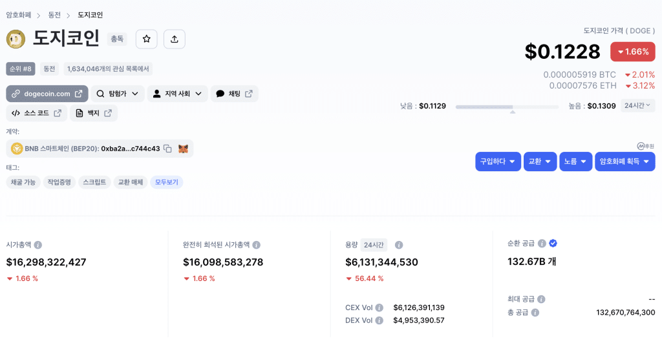This screenshot has width=662, height=345.
Task: Click the 0.000005919 BTC price
Action: [x=579, y=75]
